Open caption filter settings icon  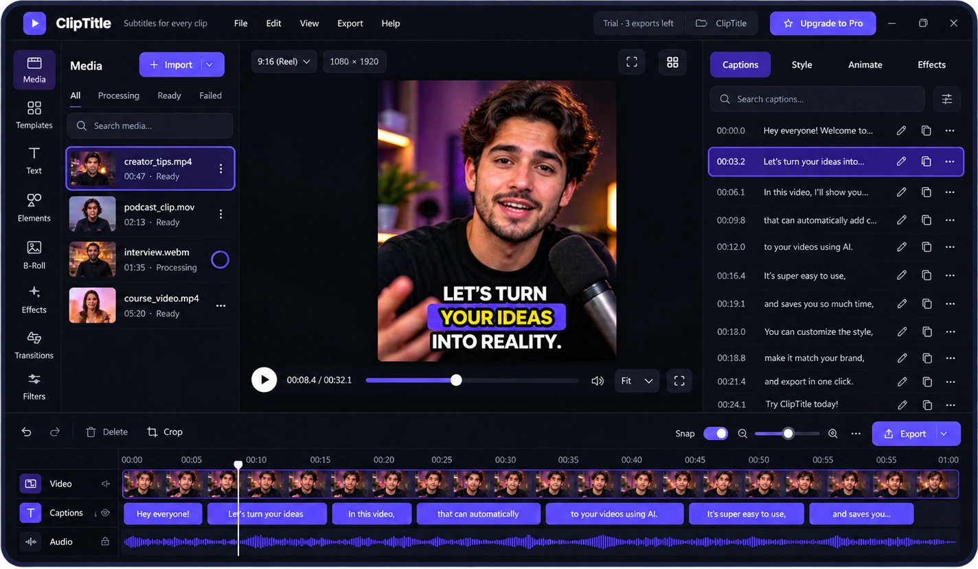pyautogui.click(x=947, y=99)
